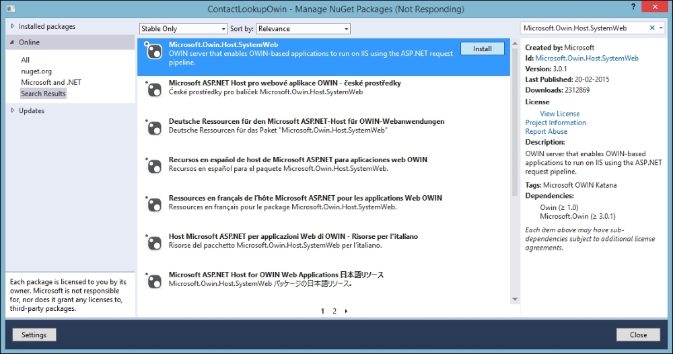Click the Microsoft.Owin.Host.SystemWeb package icon

point(154,51)
